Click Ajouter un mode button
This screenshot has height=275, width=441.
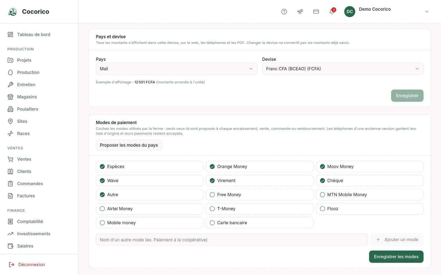397,240
